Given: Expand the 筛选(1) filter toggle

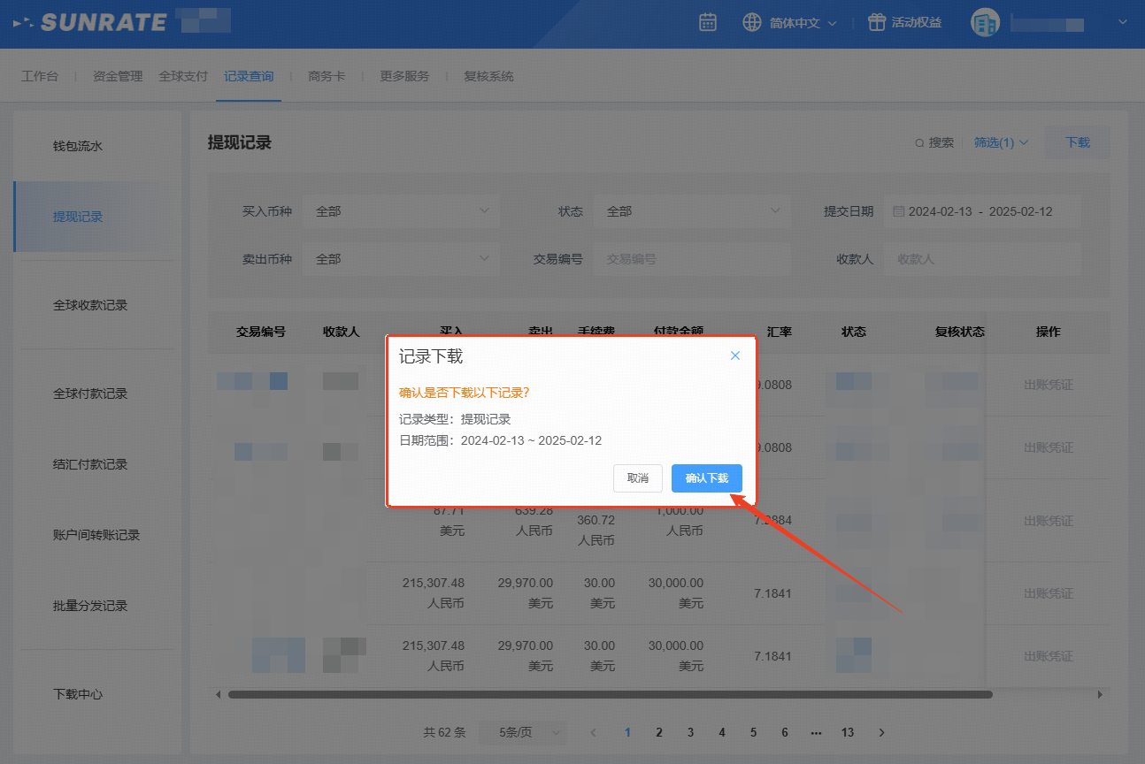Looking at the screenshot, I should tap(1001, 142).
